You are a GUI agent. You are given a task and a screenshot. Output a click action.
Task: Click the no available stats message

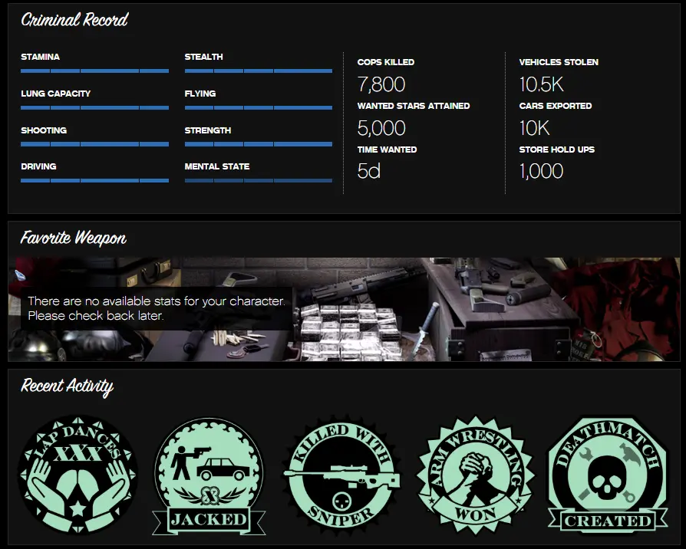(156, 308)
